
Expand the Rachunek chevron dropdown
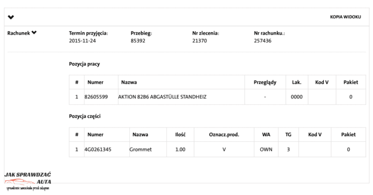34,33
